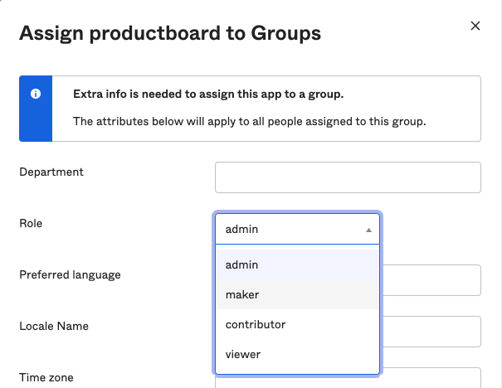Screen dimensions: 502x388
Task: Collapse the Role dropdown showing admin
Action: (297, 229)
